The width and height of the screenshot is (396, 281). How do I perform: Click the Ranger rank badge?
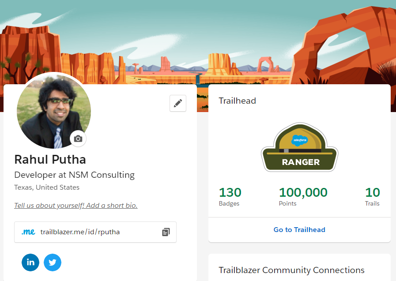point(299,147)
